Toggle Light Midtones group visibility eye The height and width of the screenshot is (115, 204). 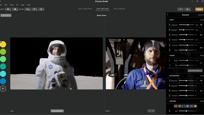point(201,35)
